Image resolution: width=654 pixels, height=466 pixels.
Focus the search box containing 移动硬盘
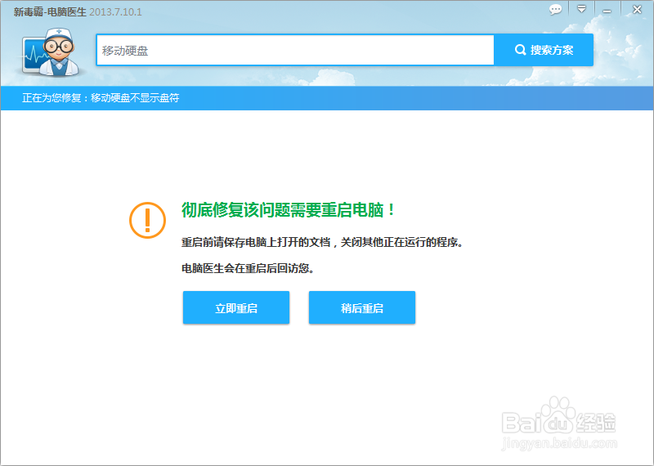295,51
